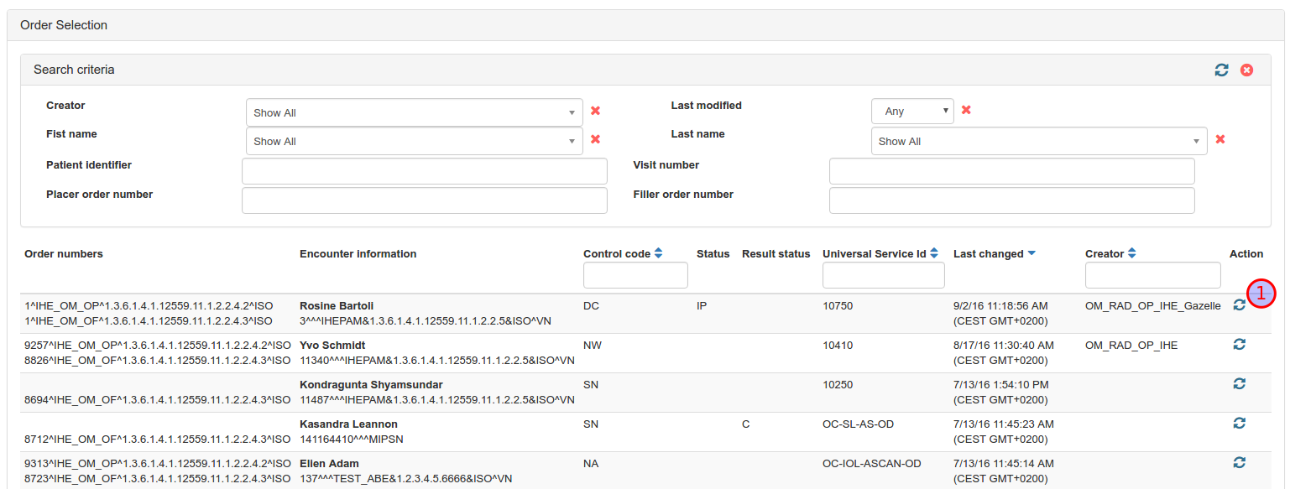The image size is (1290, 489).
Task: Expand the Last name dropdown
Action: [x=1038, y=141]
